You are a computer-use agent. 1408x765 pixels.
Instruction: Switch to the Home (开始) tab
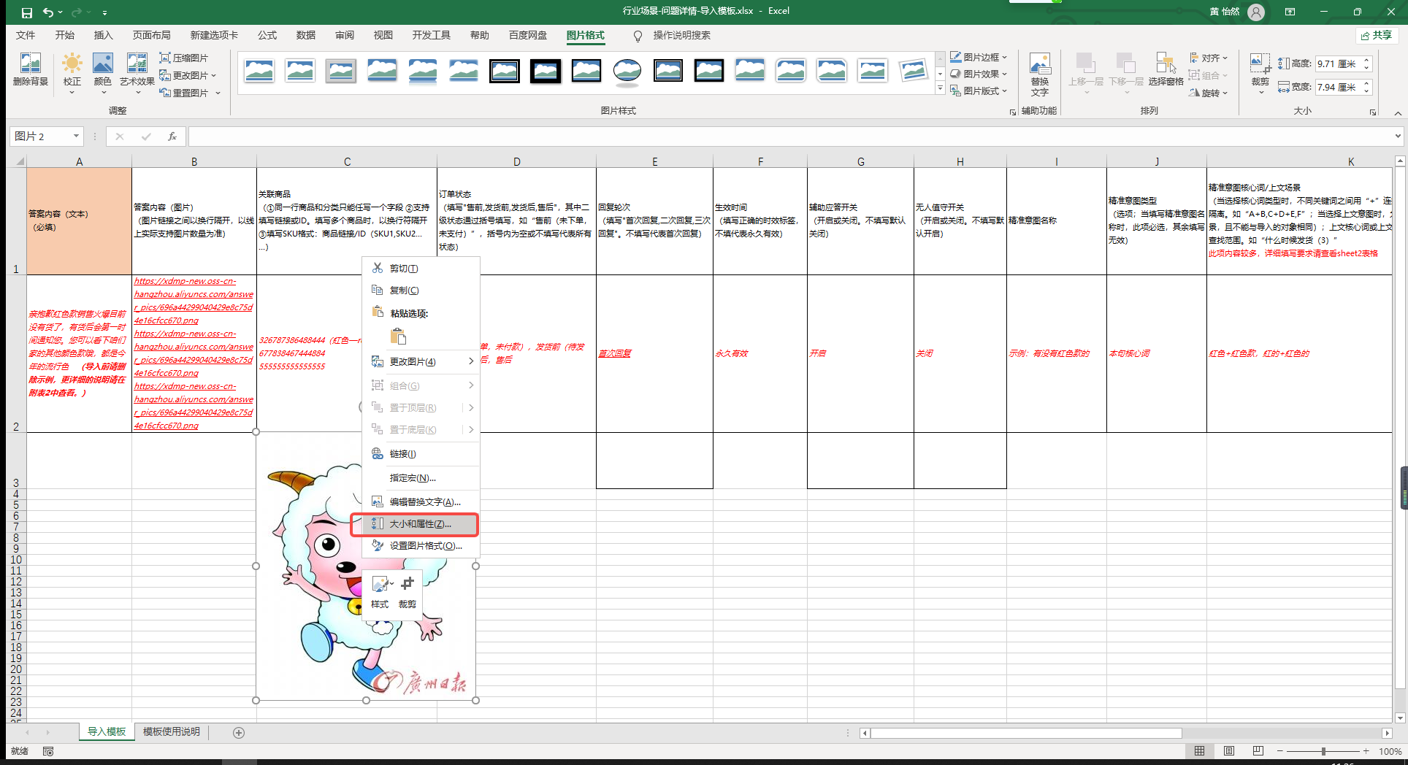(x=65, y=35)
